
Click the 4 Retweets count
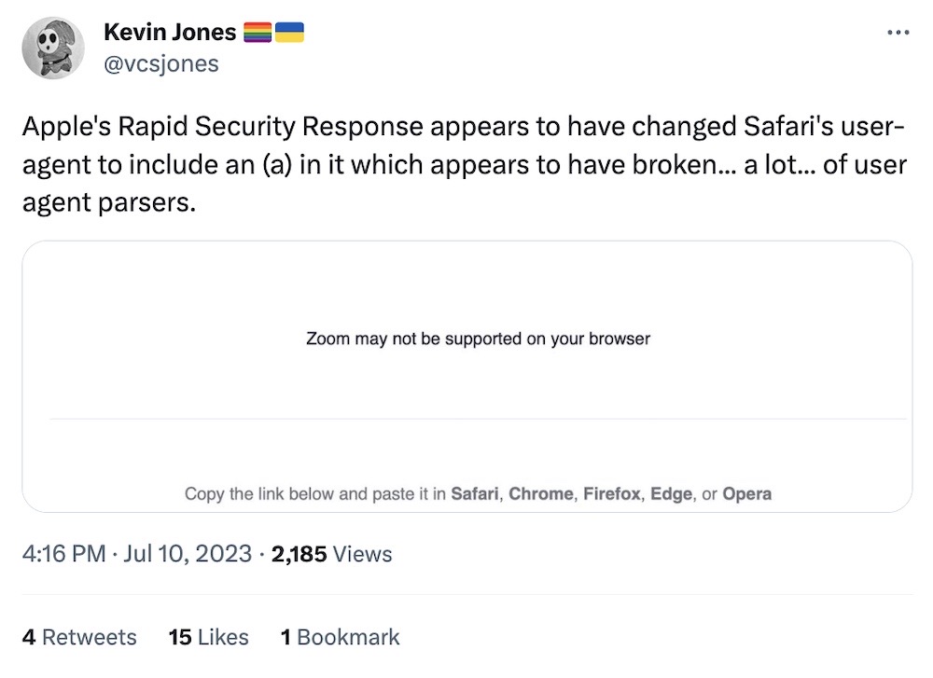79,637
